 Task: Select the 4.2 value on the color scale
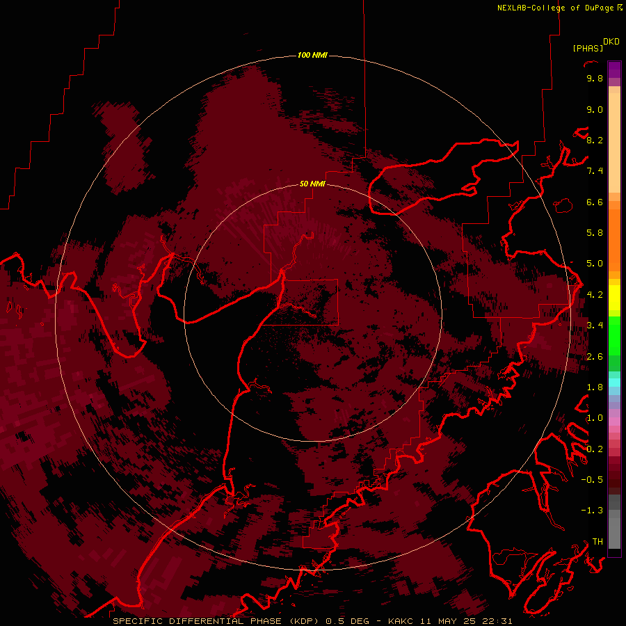(x=595, y=295)
